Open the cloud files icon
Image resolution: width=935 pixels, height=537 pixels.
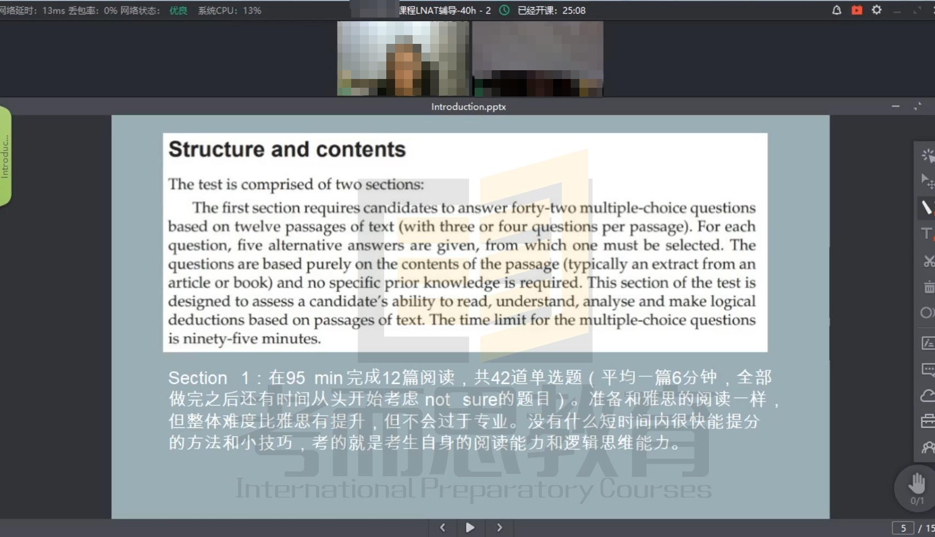tap(927, 395)
